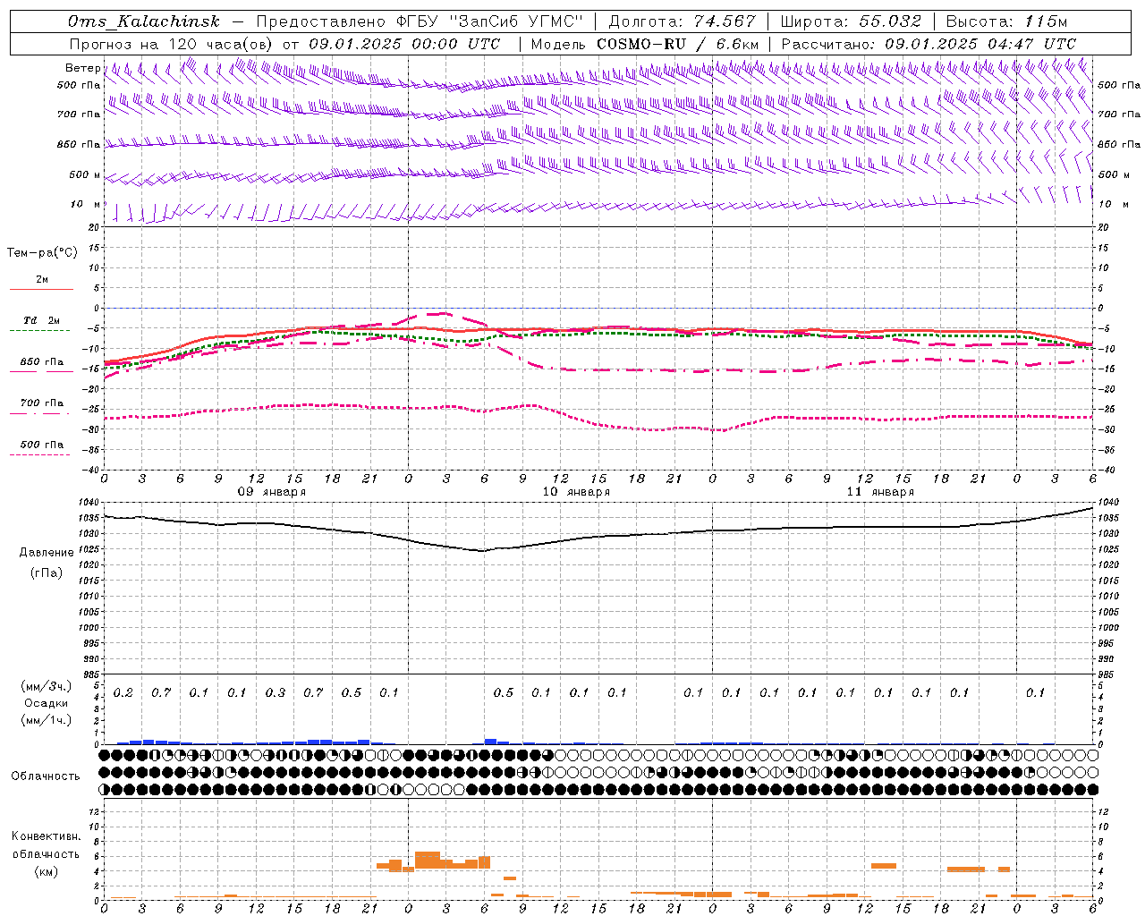This screenshot has height=916, width=1145.
Task: Select the Осадки panel label
Action: (47, 703)
